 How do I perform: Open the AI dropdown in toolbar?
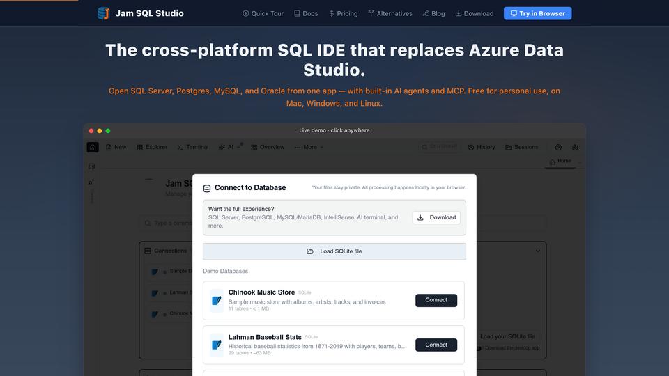pyautogui.click(x=229, y=147)
